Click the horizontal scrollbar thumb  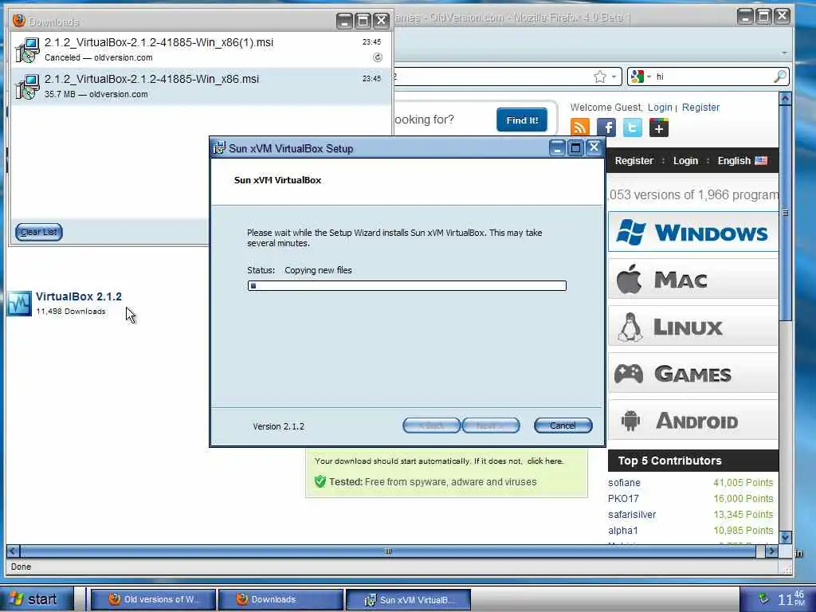click(388, 551)
